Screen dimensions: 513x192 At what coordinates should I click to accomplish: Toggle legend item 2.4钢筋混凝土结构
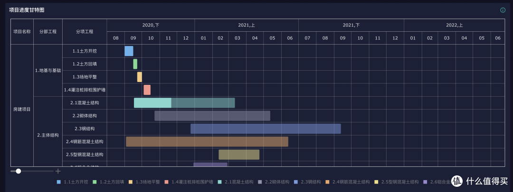tap(348, 182)
